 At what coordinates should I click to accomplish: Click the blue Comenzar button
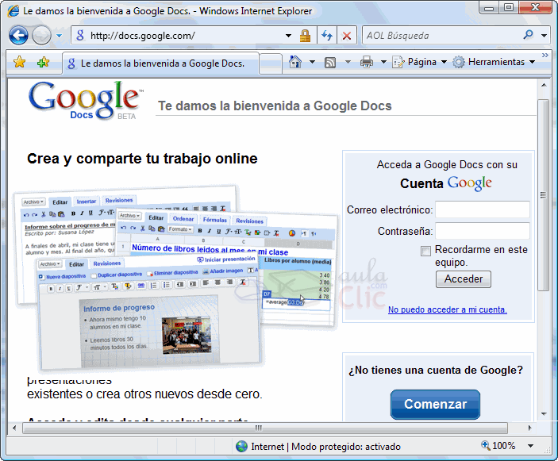pos(435,405)
